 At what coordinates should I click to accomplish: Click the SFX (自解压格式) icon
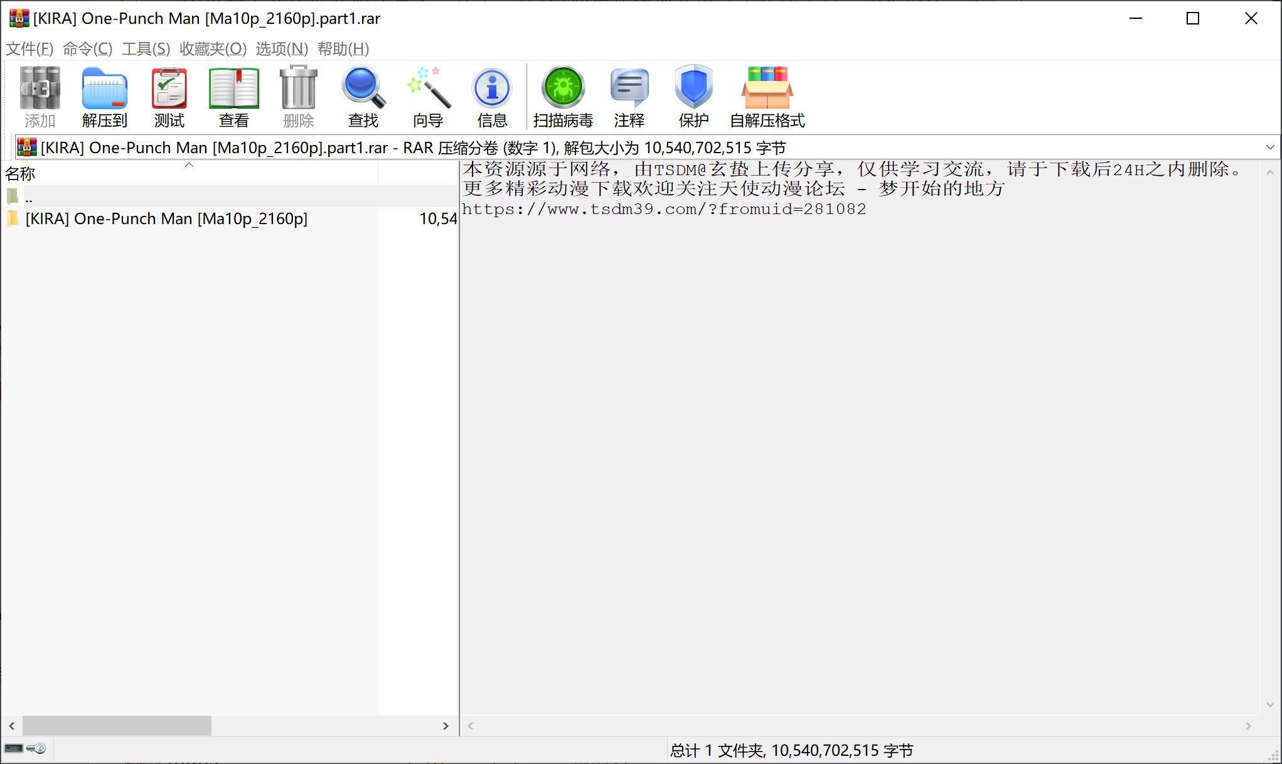(767, 96)
